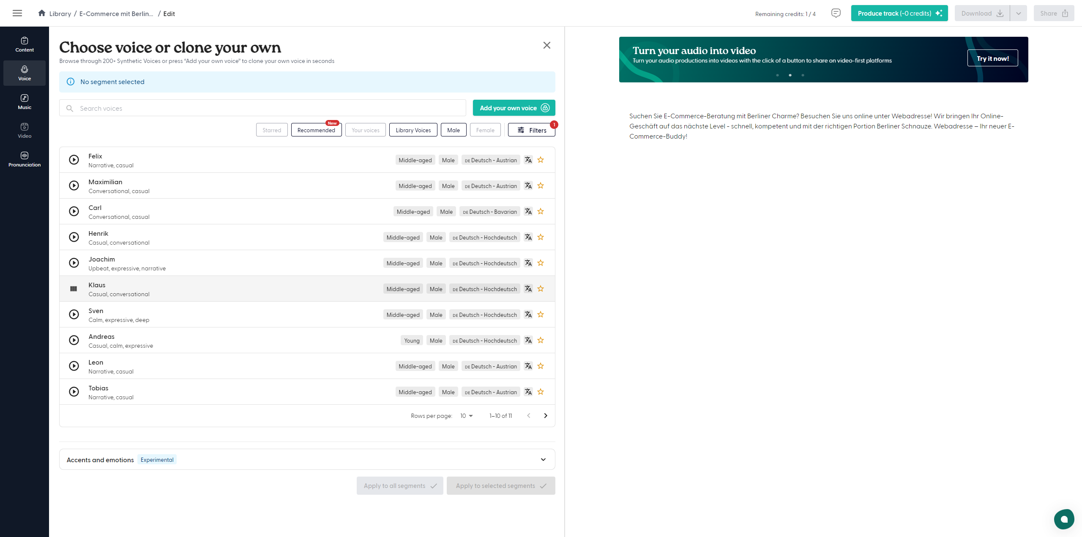Open the Music sidebar panel

pos(25,102)
